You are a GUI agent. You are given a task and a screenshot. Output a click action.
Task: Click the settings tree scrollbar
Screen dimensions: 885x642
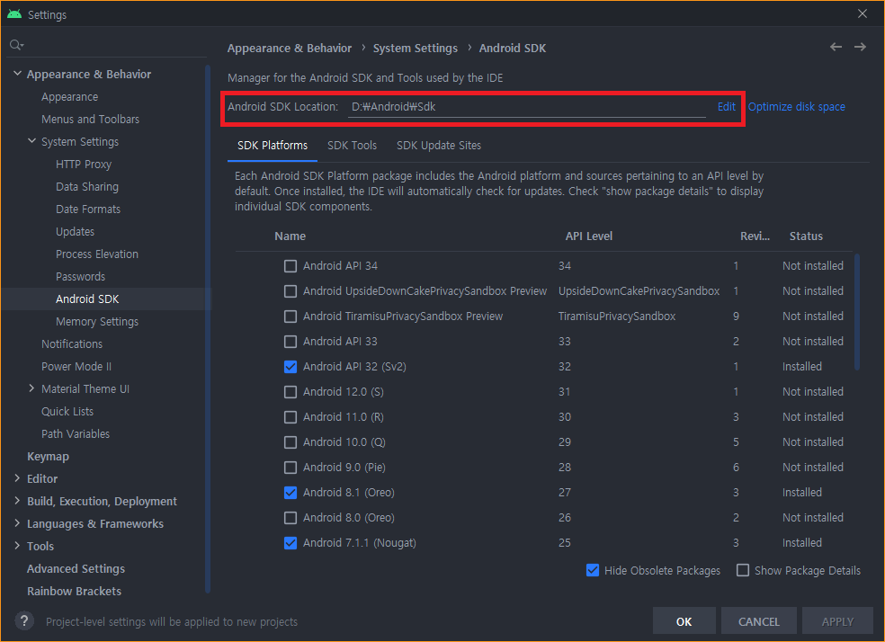(x=208, y=328)
